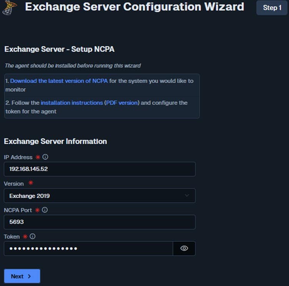Focus the NCPA Port field showing 5693
The image size is (289, 286).
pyautogui.click(x=99, y=222)
